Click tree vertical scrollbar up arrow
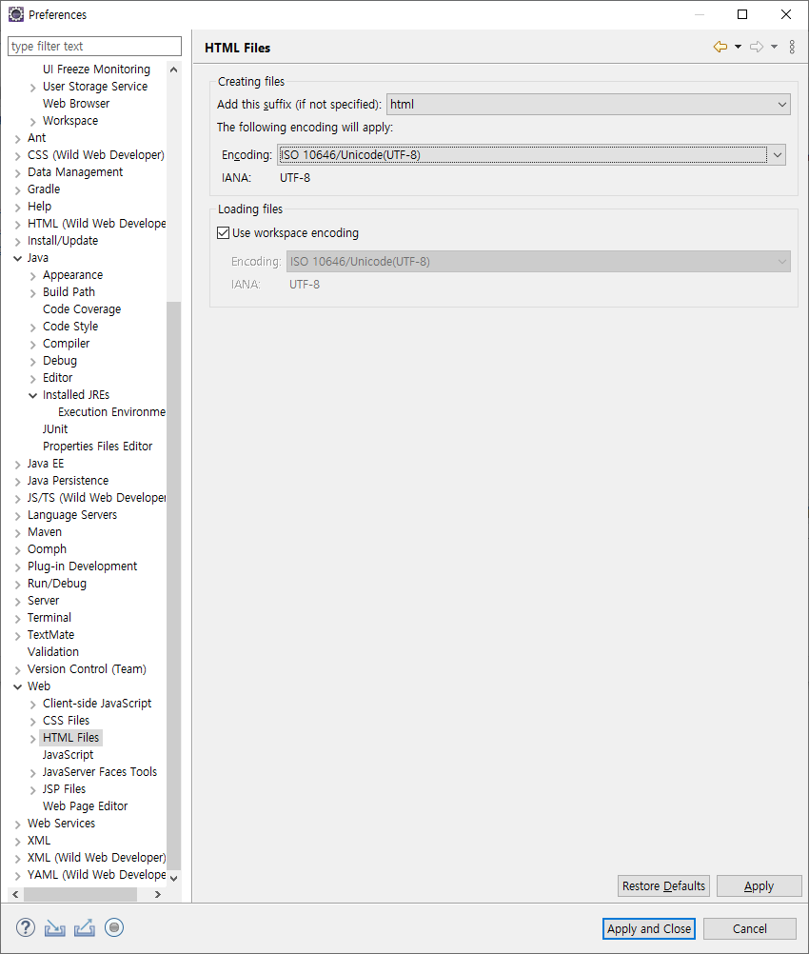This screenshot has height=954, width=809. click(x=174, y=70)
